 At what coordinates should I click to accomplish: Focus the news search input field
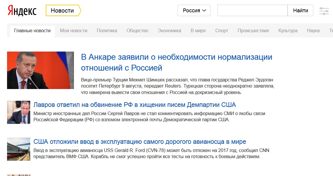pos(253,10)
